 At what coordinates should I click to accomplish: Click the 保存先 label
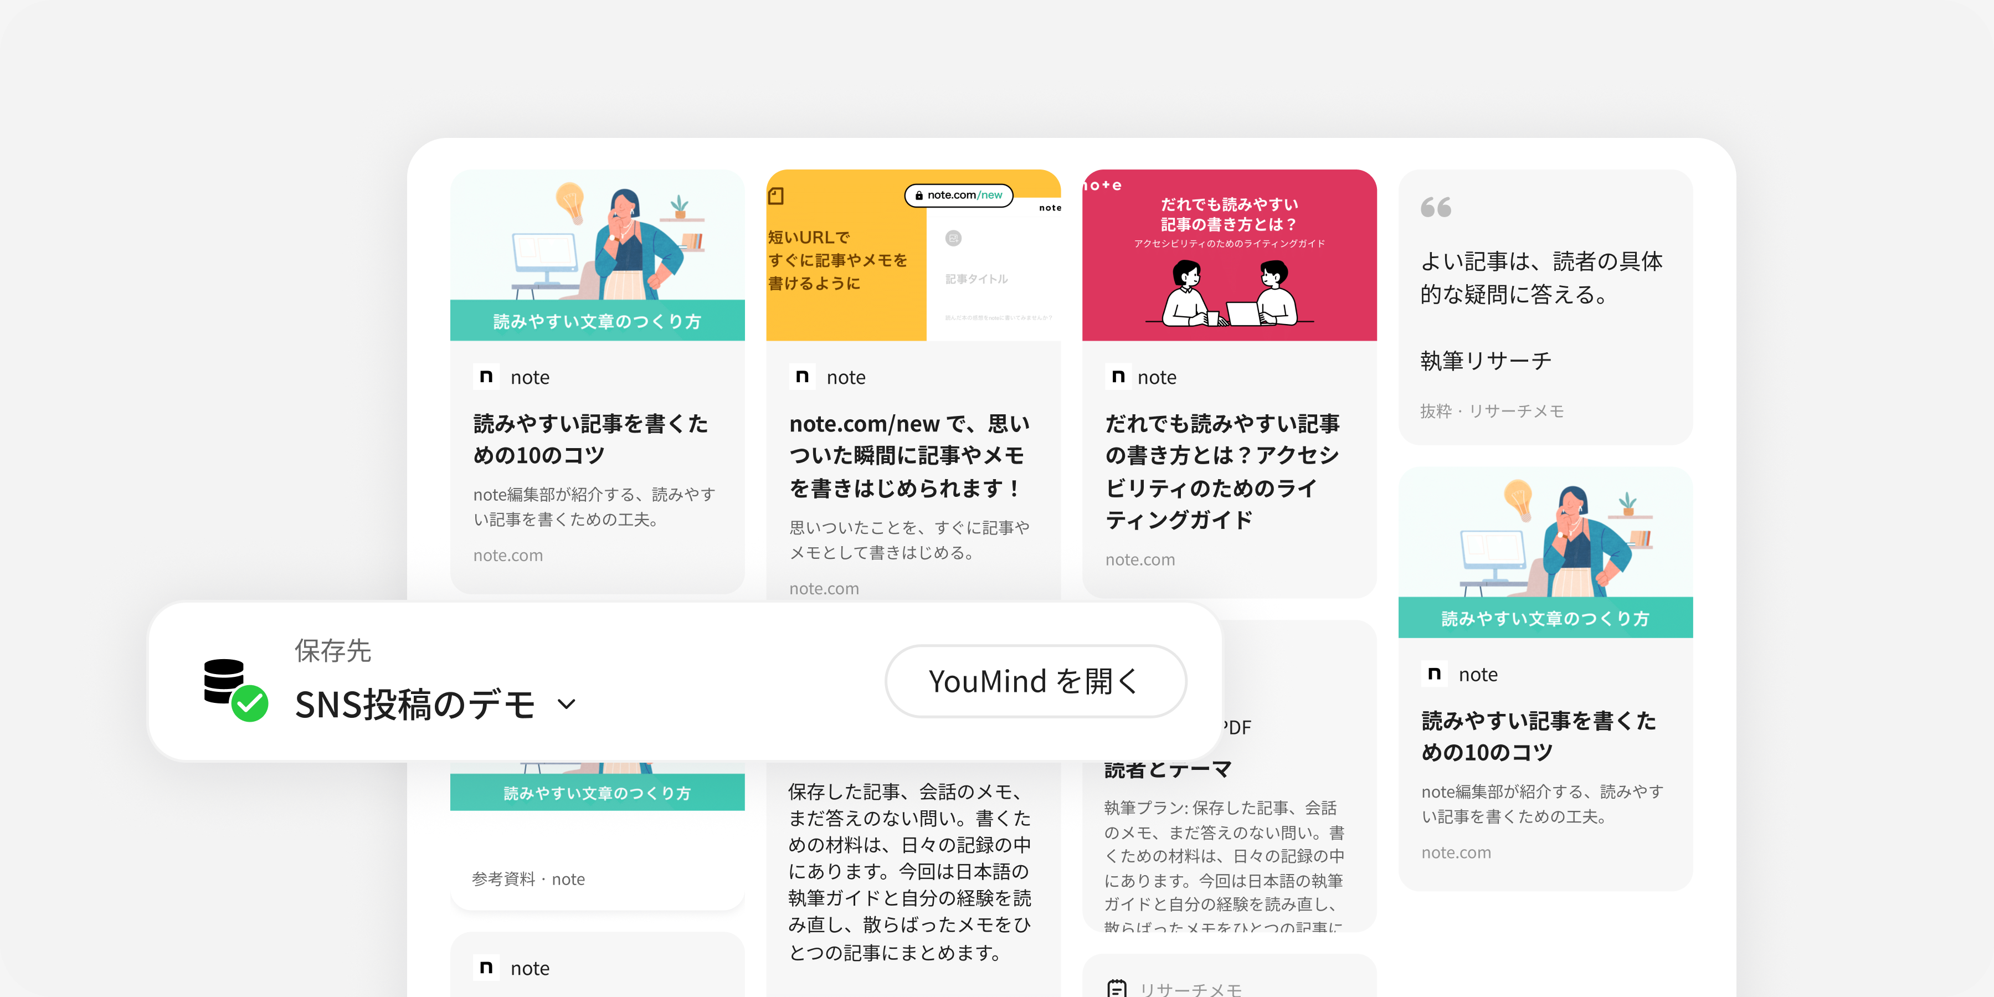(333, 651)
